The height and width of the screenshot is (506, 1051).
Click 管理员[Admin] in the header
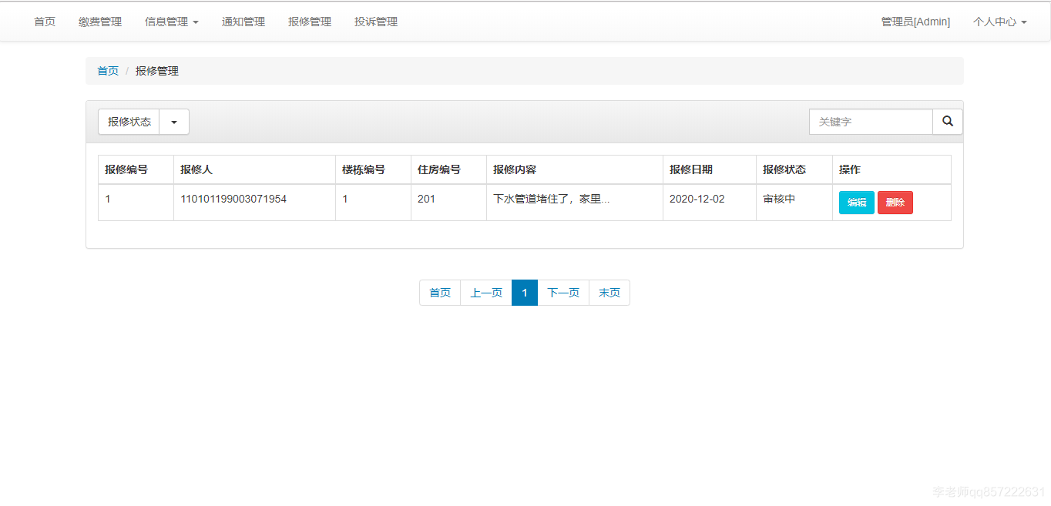tap(915, 22)
